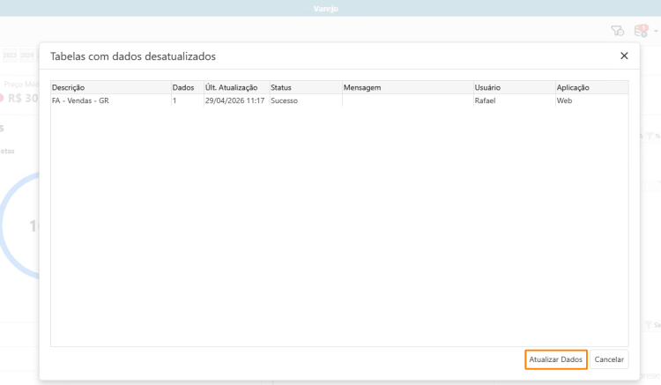Screen dimensions: 661x385
Task: Click the filter funnel icon in toolbar
Action: tap(617, 31)
